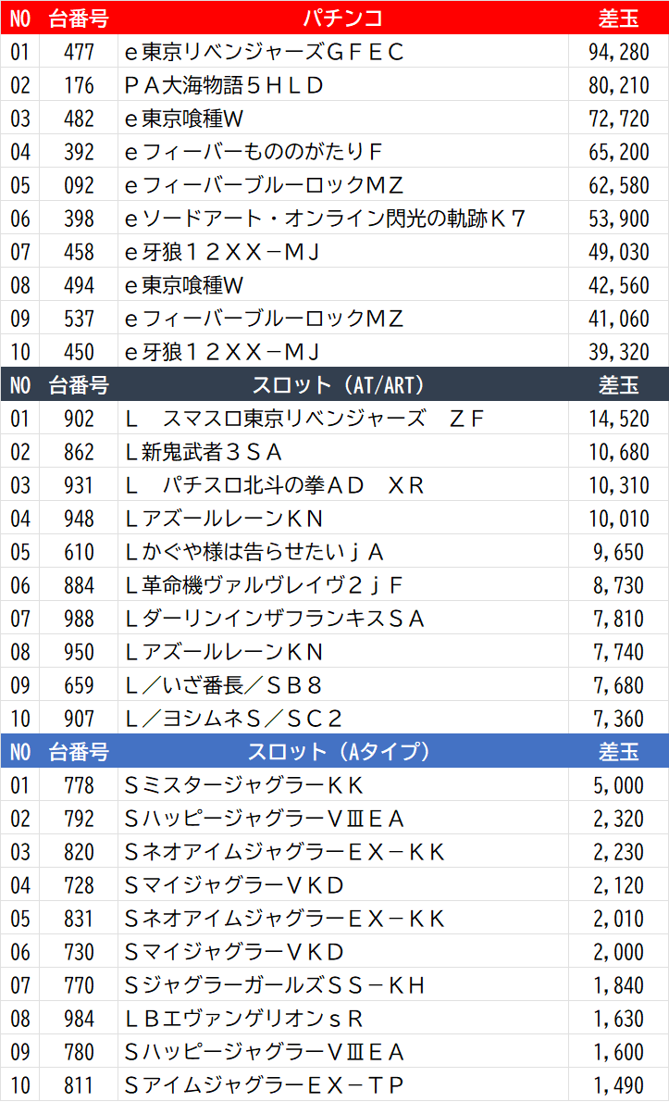
Task: Click machine number 458
Action: click(79, 252)
